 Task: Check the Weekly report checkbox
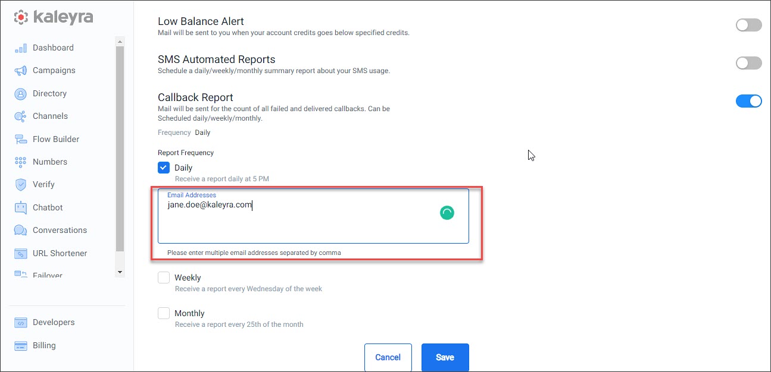click(164, 278)
